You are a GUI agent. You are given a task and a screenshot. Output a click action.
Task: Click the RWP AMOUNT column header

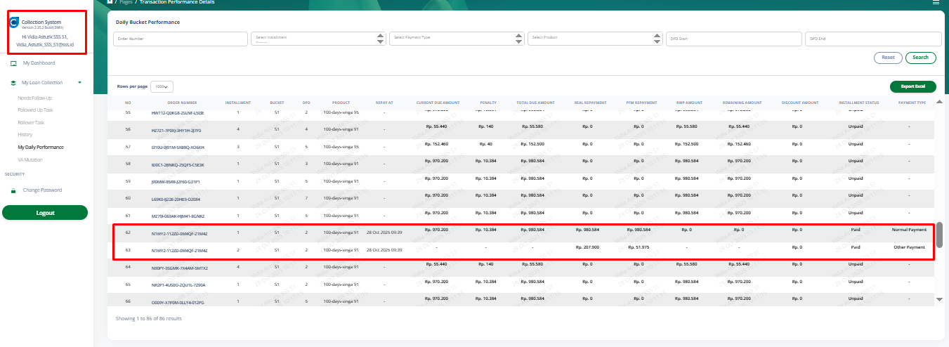pyautogui.click(x=689, y=103)
